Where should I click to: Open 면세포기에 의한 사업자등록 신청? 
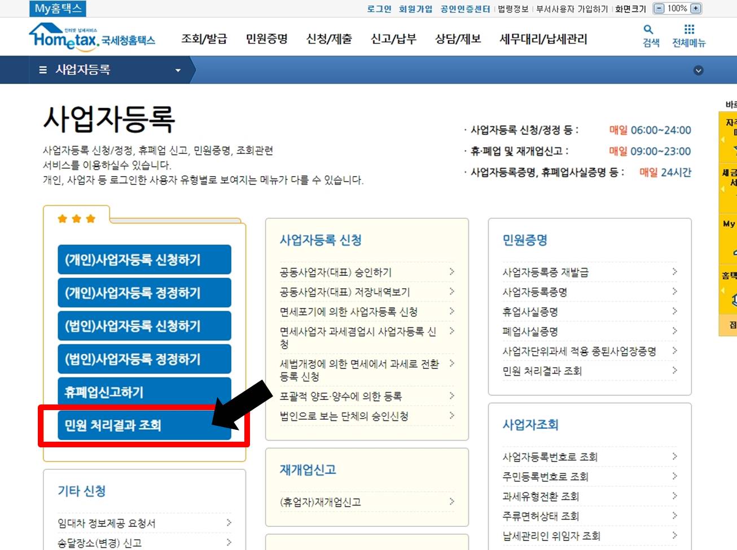(349, 311)
